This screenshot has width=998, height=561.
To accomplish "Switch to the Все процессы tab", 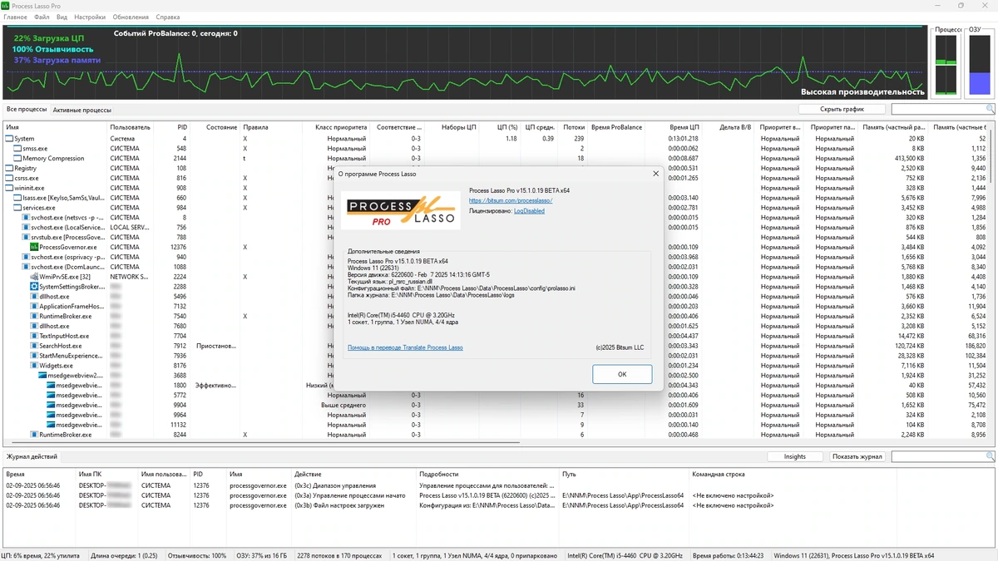I will (x=27, y=110).
